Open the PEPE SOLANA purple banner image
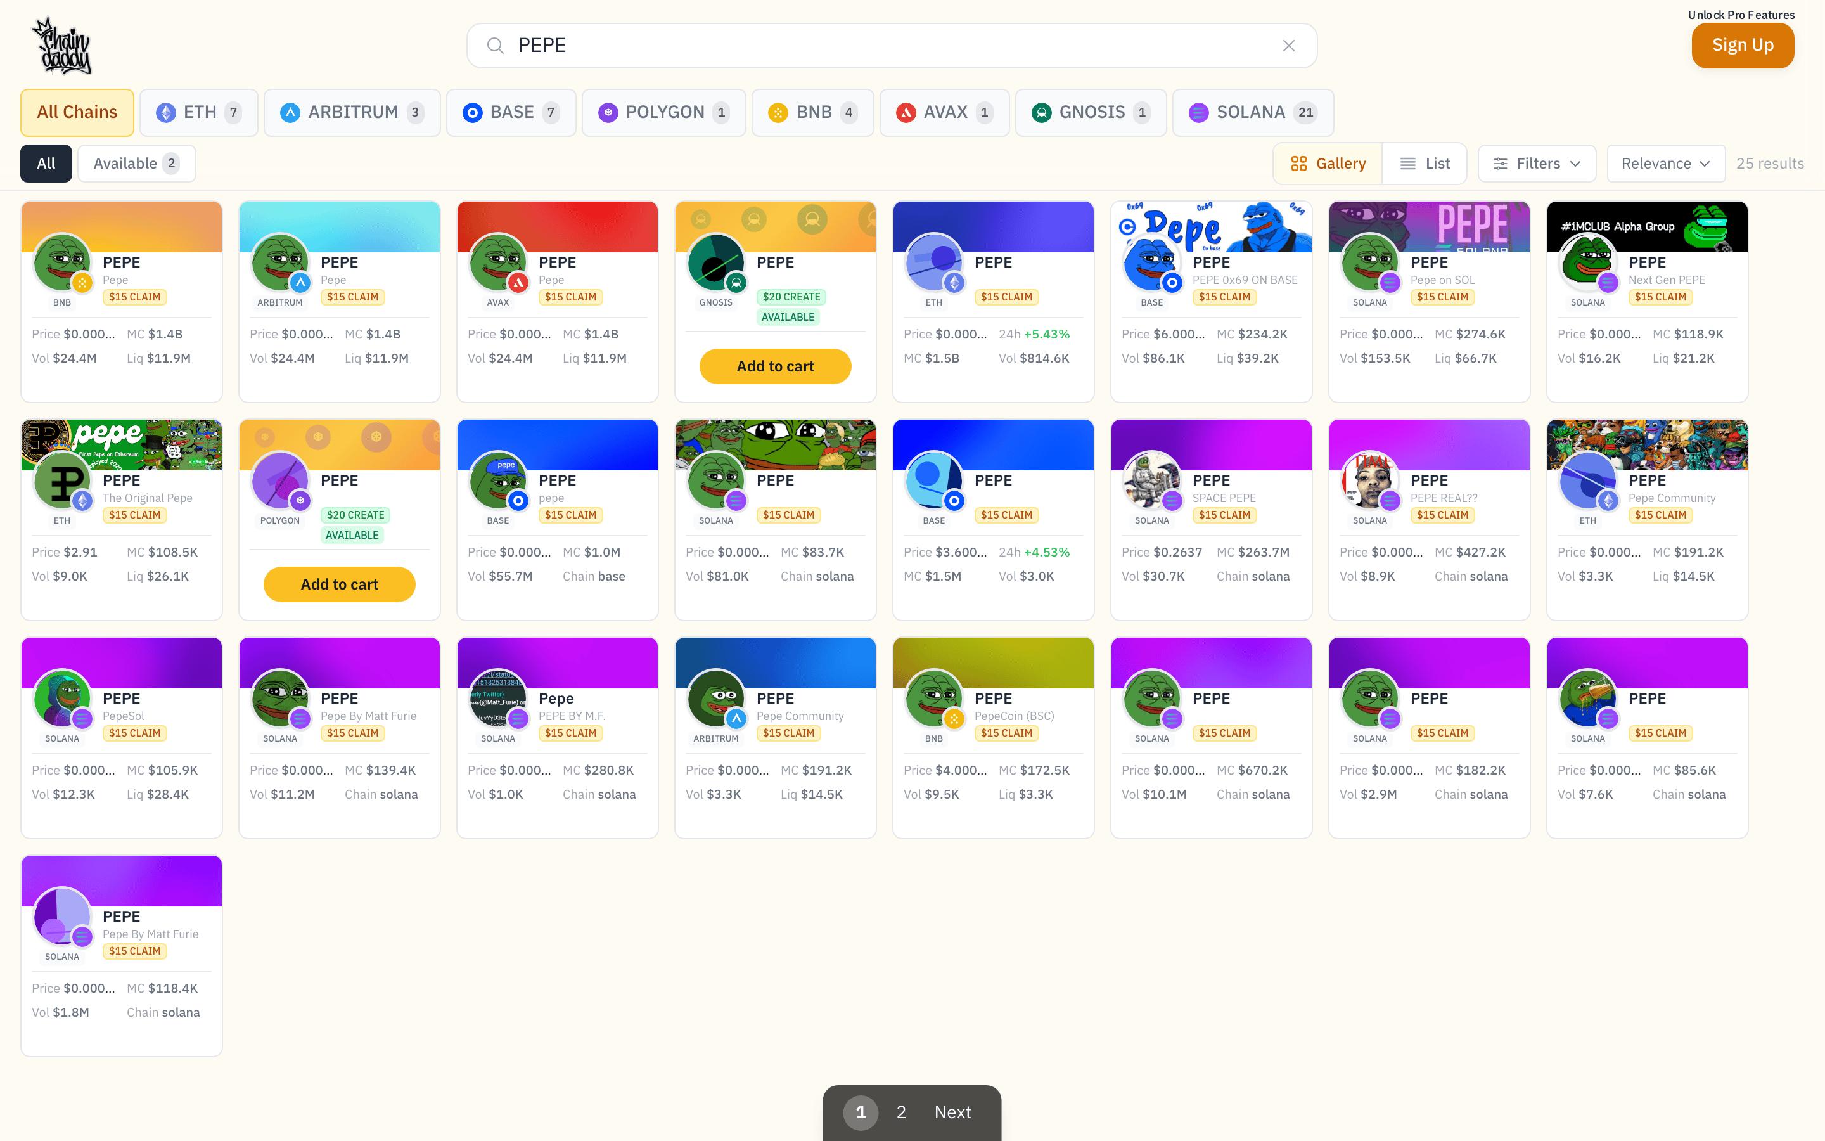The height and width of the screenshot is (1141, 1825). (x=1429, y=227)
